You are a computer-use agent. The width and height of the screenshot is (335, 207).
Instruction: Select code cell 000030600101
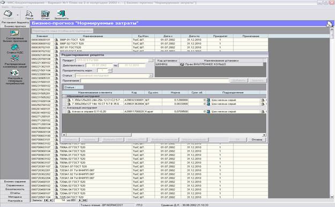point(42,40)
